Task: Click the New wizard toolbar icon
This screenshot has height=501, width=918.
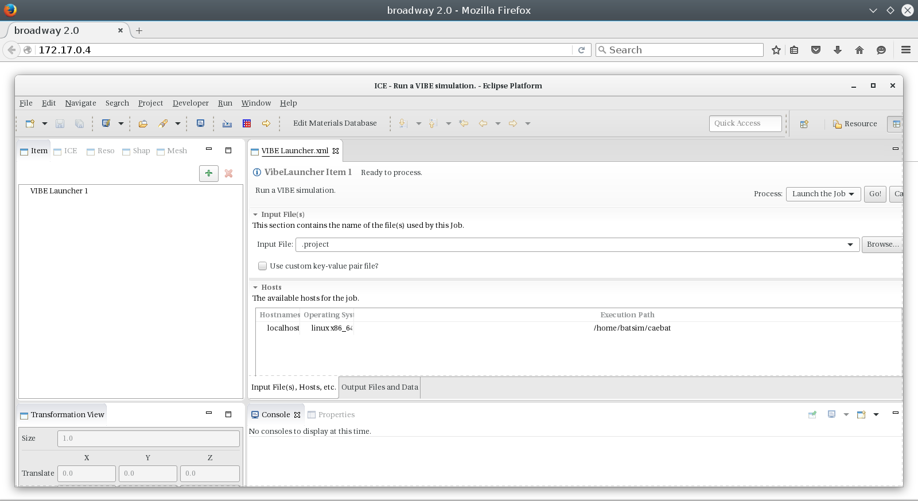Action: [x=30, y=123]
